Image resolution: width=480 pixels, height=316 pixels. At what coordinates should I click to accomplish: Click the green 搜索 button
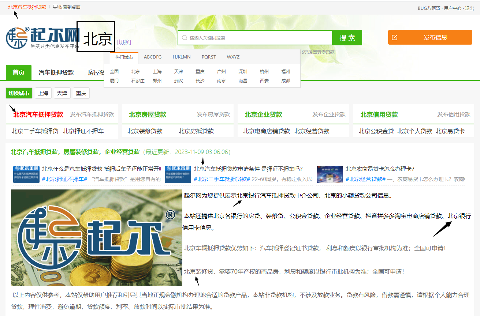[347, 38]
